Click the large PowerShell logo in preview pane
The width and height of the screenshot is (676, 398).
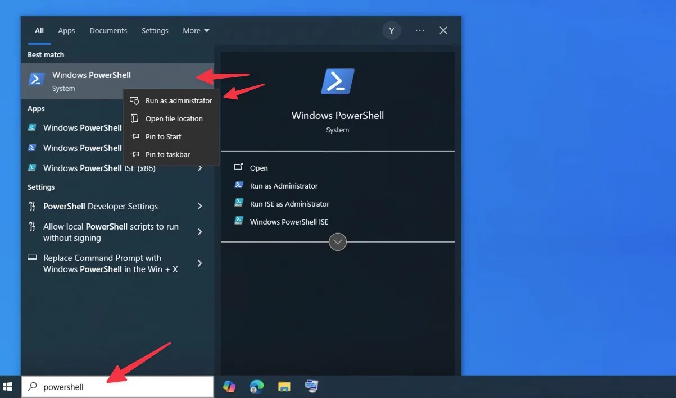pyautogui.click(x=338, y=81)
